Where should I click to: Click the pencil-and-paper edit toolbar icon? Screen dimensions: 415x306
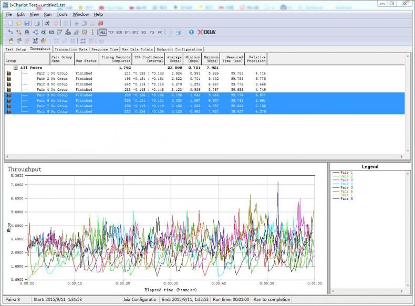60,32
